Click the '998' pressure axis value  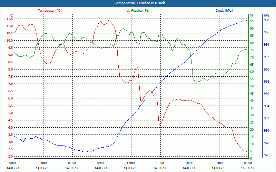pos(266,20)
